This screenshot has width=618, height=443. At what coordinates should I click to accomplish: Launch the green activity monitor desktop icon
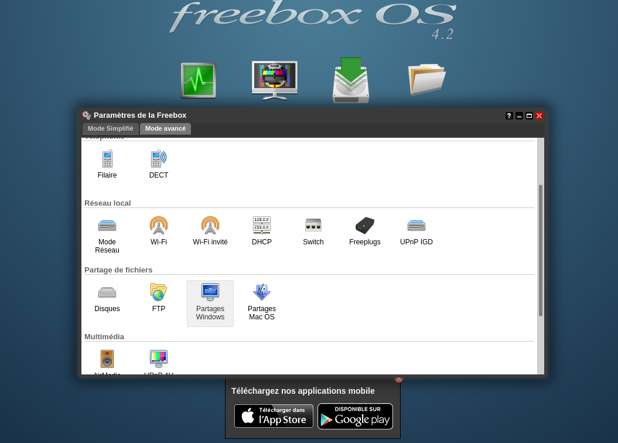point(198,80)
